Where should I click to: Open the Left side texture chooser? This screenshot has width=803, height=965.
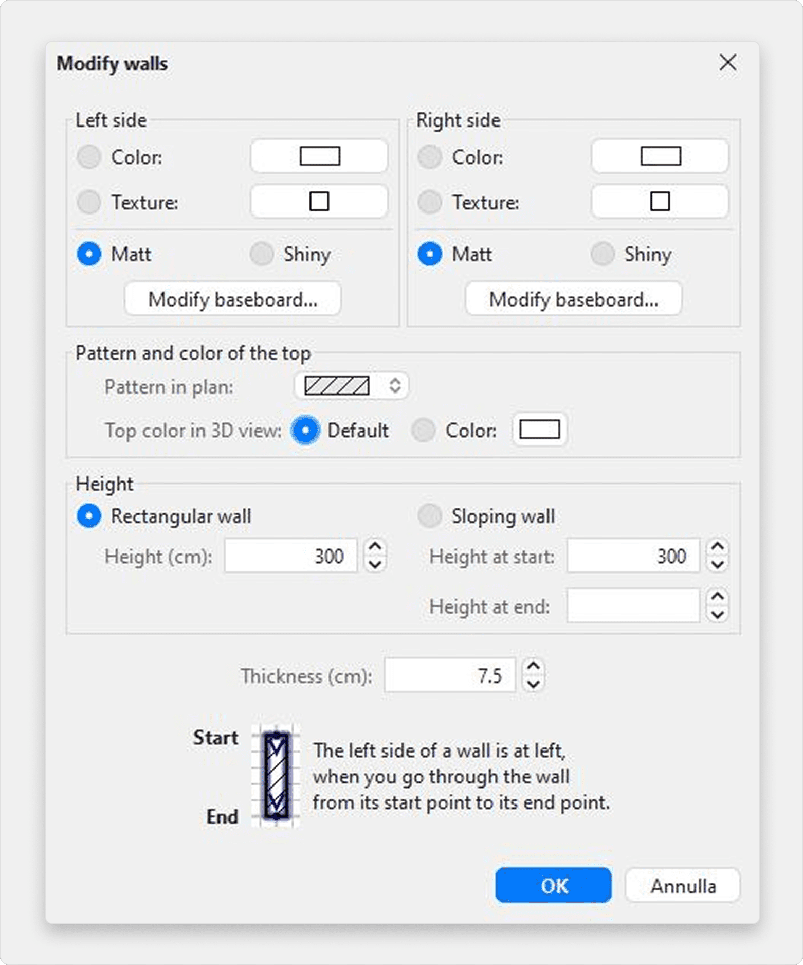pyautogui.click(x=319, y=202)
